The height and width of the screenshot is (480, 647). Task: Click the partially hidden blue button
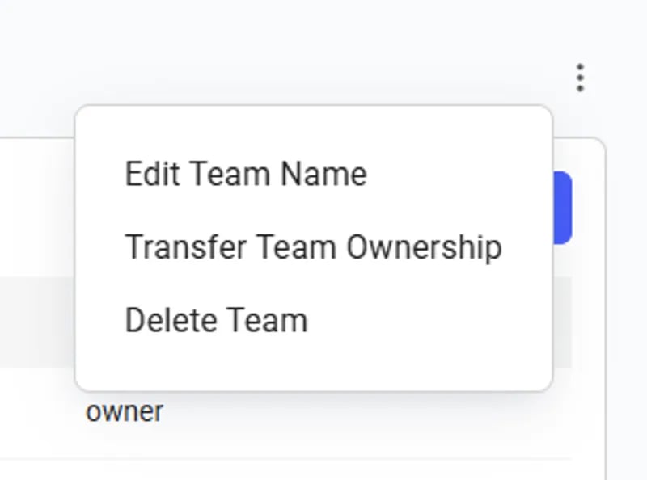point(562,208)
